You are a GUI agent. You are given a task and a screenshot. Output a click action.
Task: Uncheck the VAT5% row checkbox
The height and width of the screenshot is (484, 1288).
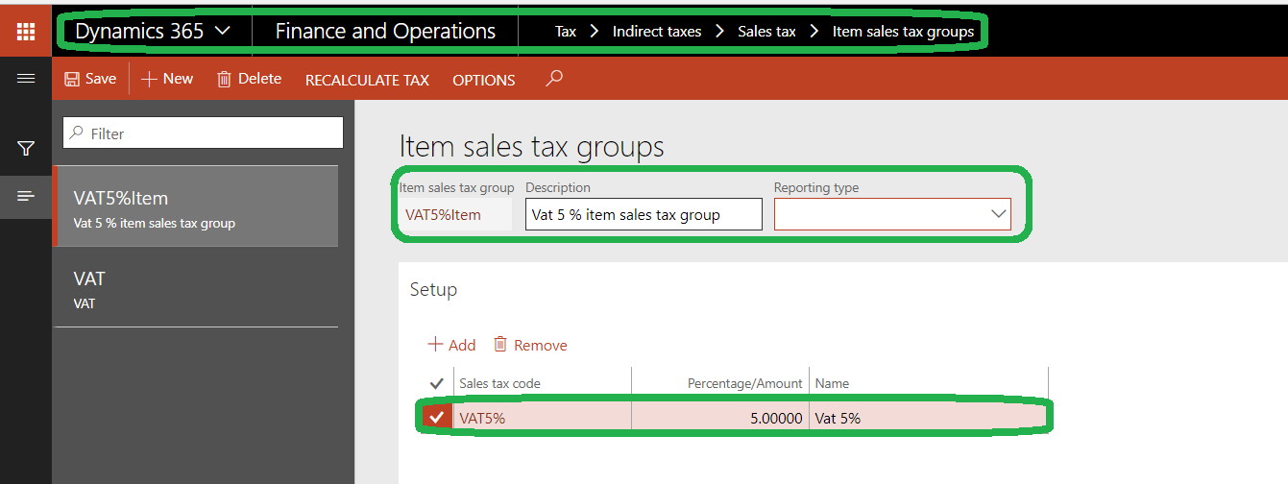click(437, 418)
